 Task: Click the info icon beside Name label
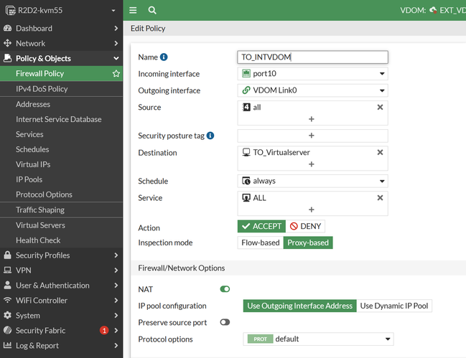pos(164,57)
